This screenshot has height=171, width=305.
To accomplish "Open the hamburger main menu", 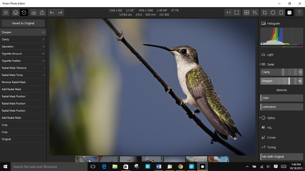I will [6, 12].
